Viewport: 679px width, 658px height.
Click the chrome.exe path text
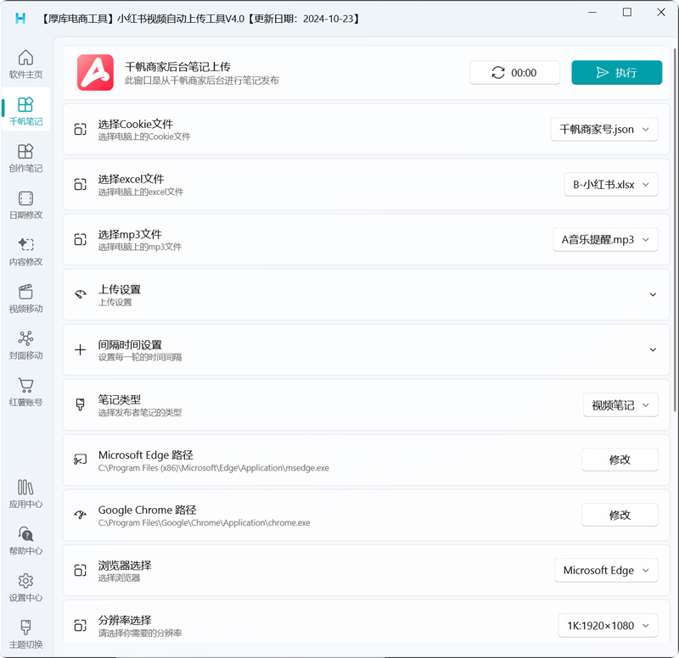pos(204,523)
